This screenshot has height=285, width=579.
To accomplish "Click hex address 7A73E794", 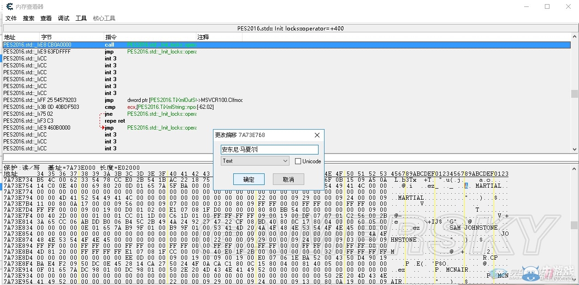I will coord(18,198).
